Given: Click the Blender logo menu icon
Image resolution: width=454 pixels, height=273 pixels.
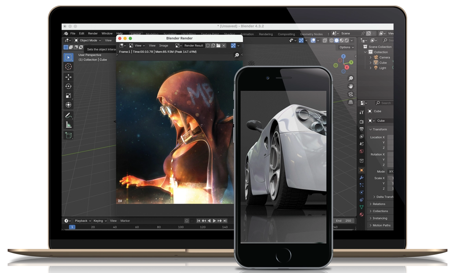Looking at the screenshot, I should point(66,34).
